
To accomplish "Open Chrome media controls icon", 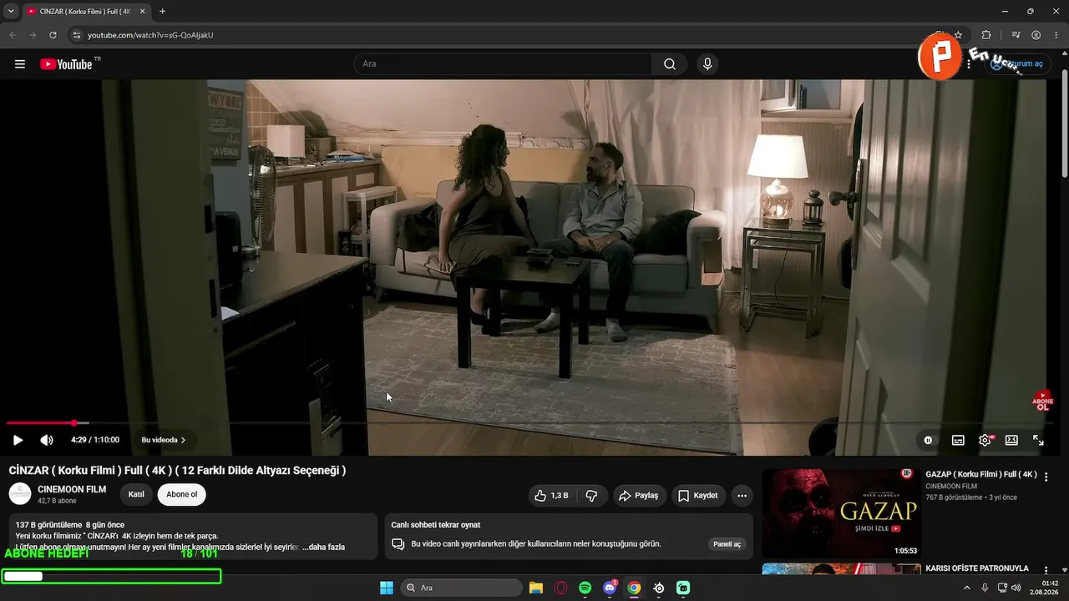I will 1016,35.
